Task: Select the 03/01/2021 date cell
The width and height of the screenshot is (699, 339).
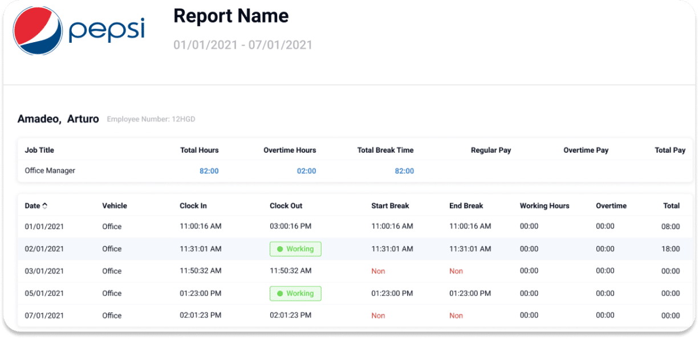Action: (44, 271)
